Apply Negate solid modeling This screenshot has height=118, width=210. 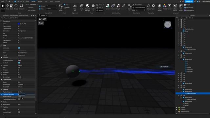click(x=118, y=7)
